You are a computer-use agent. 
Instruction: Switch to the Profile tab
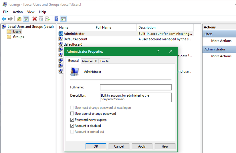tap(104, 61)
